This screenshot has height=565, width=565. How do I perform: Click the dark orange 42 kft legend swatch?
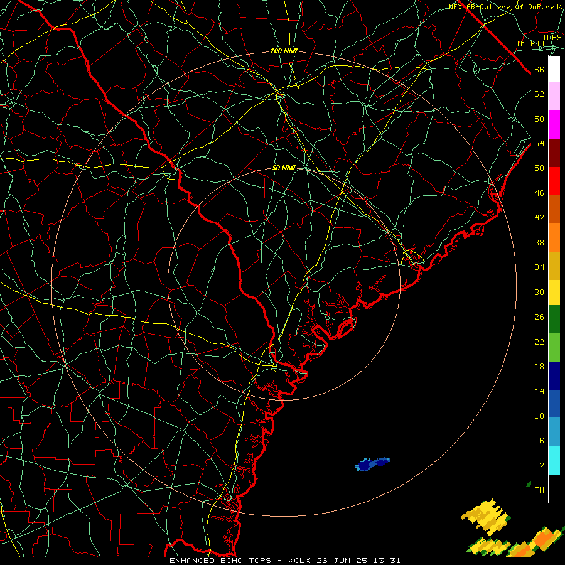click(x=554, y=209)
